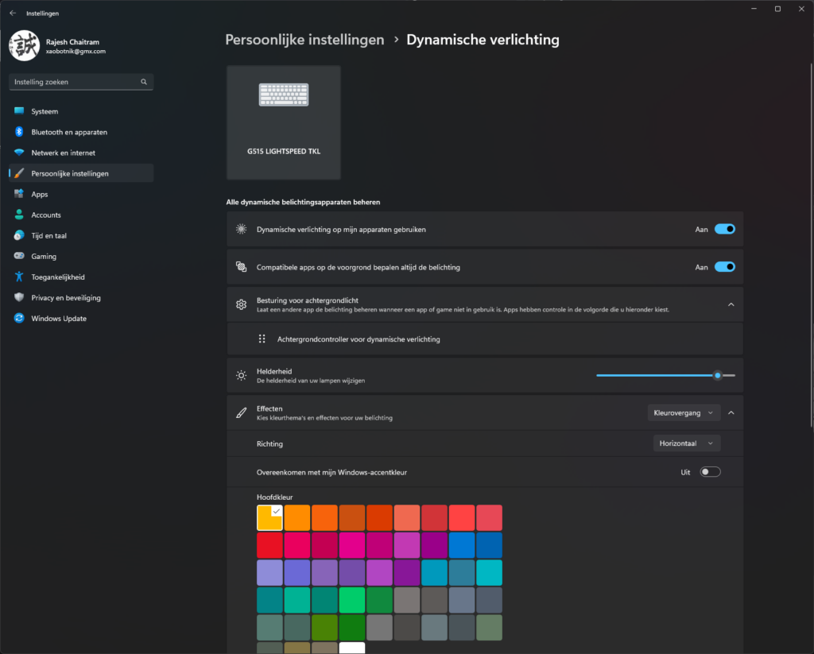
Task: Click the back arrow icon
Action: pos(13,13)
